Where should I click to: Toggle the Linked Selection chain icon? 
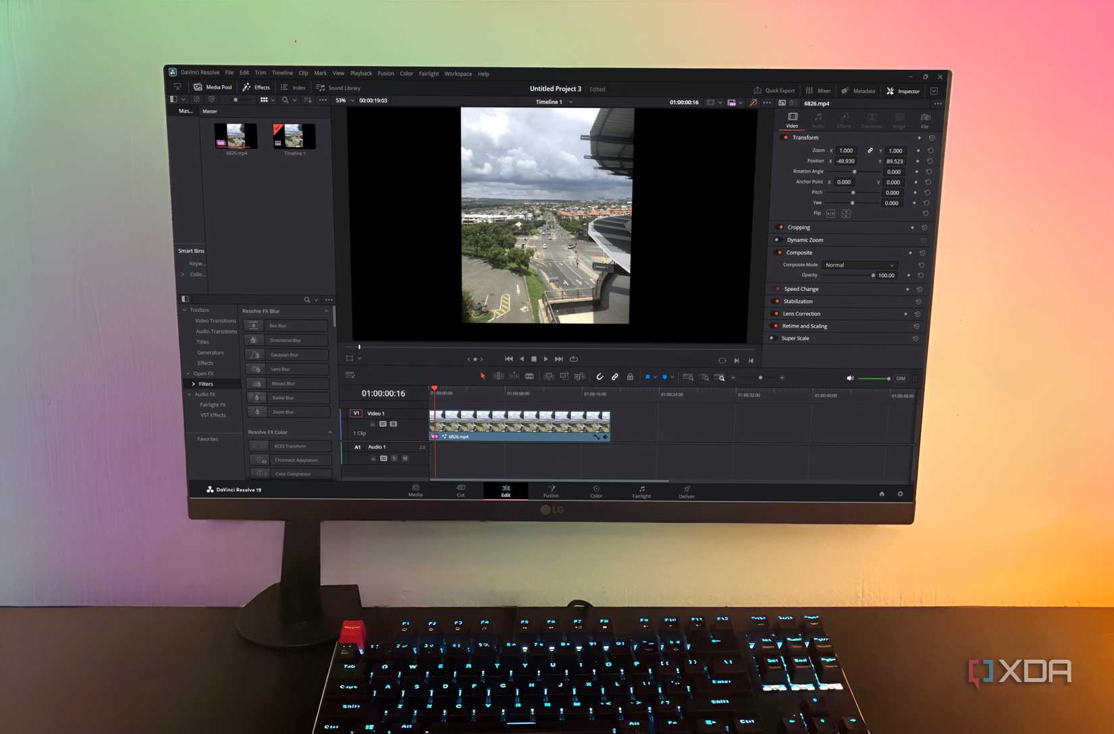615,377
